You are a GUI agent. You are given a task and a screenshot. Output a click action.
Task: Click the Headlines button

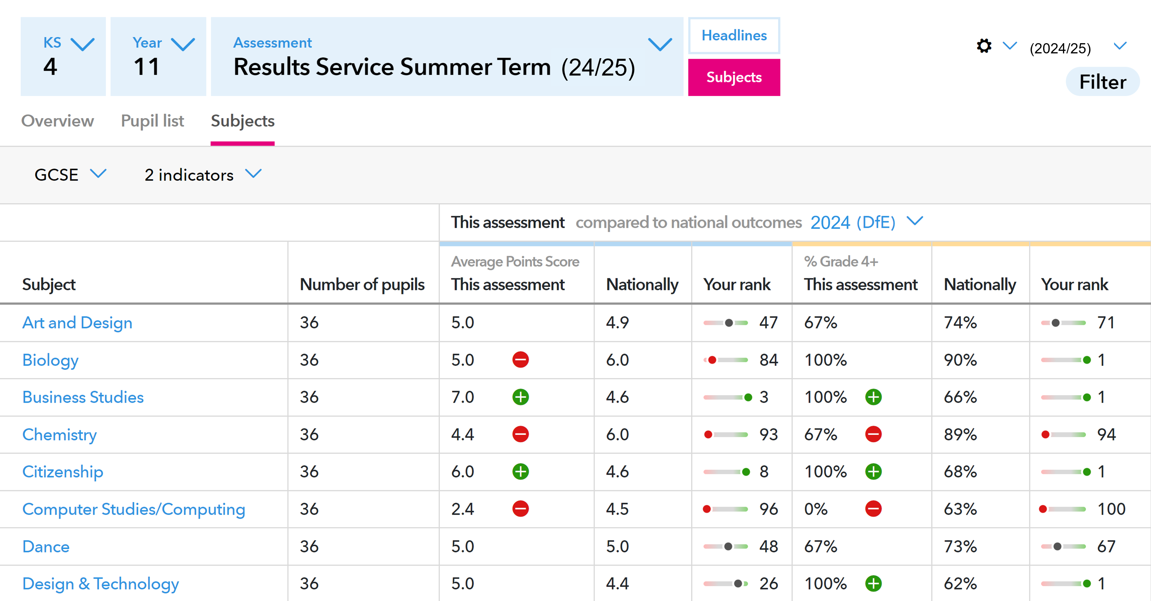pyautogui.click(x=734, y=35)
